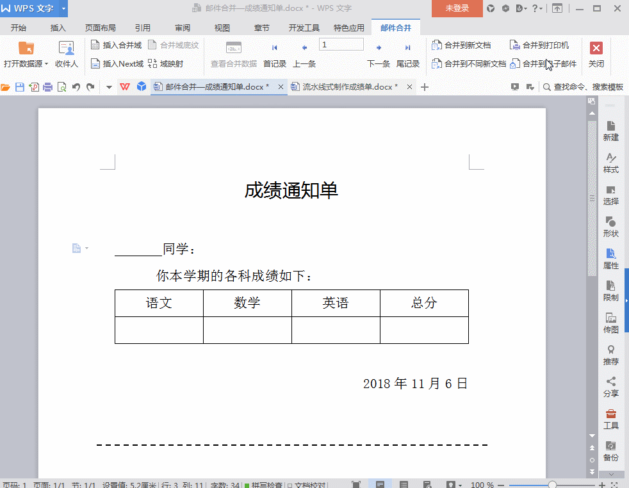Open the 收件人 recipients list
Viewport: 629px width, 488px height.
point(67,54)
